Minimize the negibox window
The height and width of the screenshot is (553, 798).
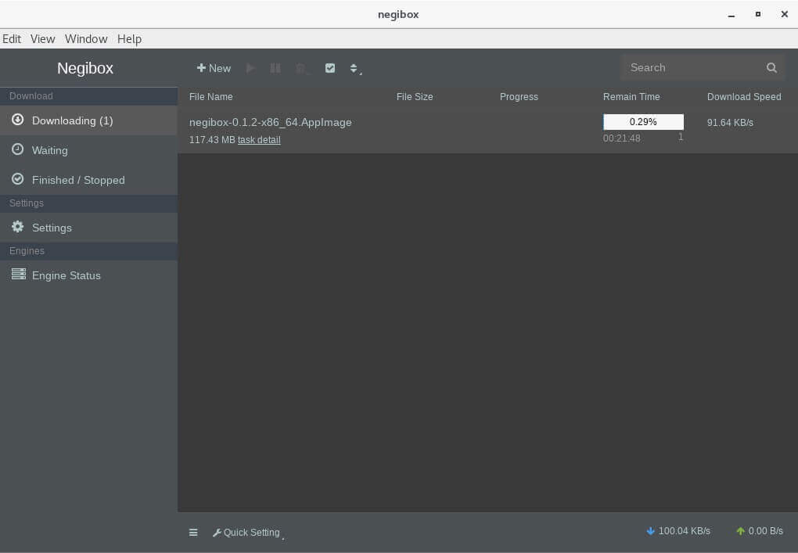(731, 15)
